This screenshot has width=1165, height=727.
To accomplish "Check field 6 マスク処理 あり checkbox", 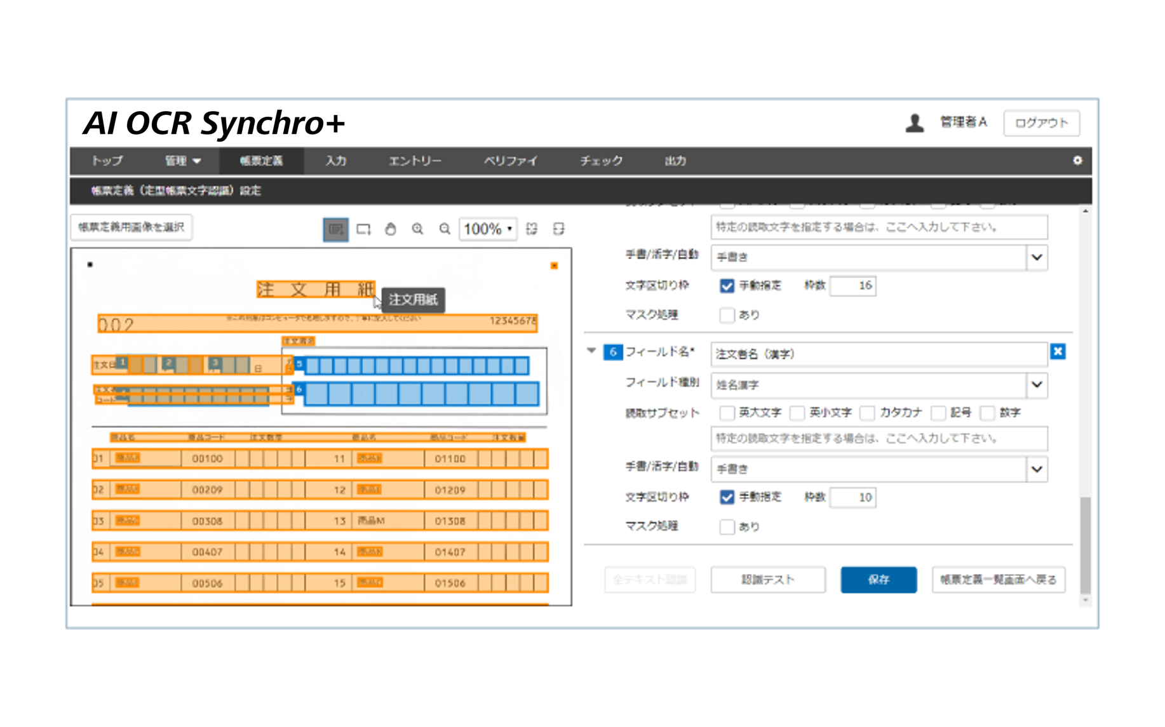I will pos(727,527).
